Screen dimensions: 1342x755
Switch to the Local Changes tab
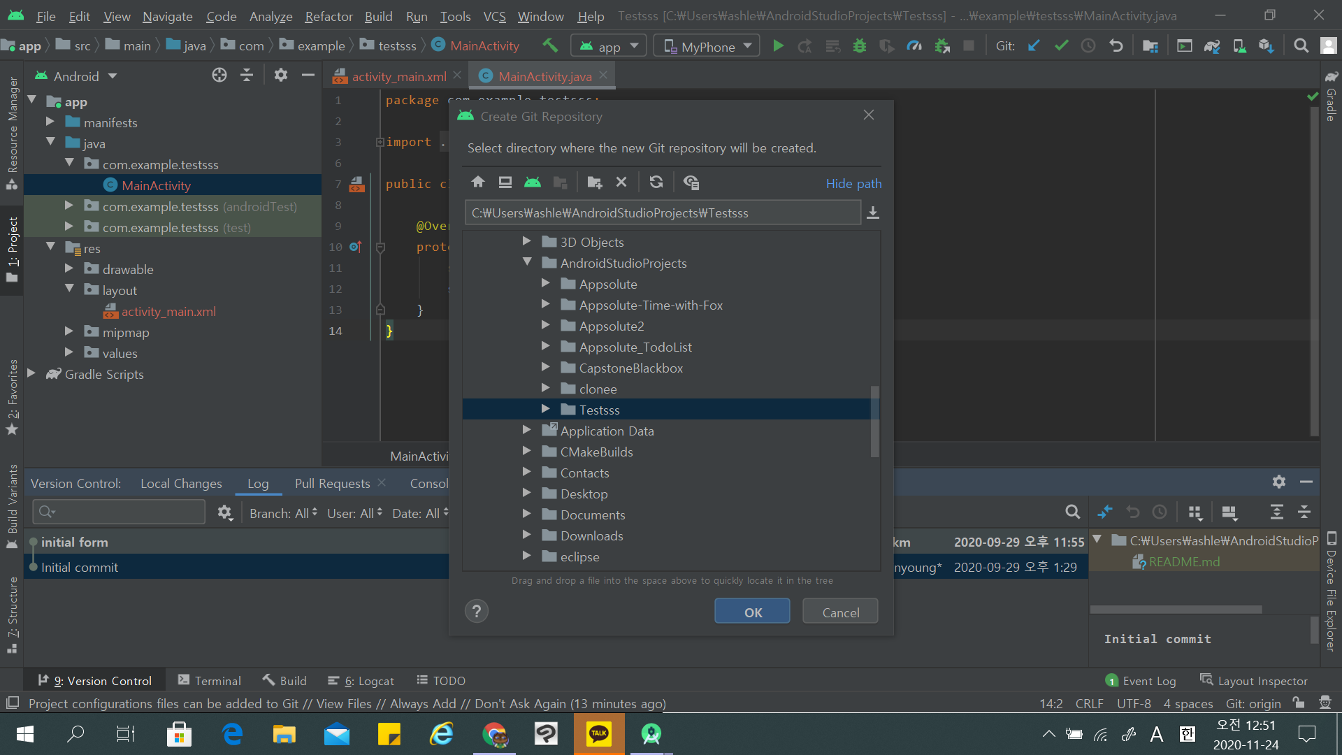[181, 483]
